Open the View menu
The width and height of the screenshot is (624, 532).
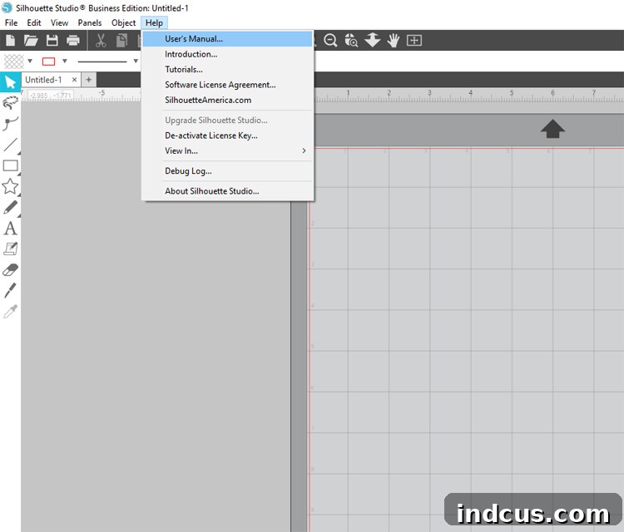59,22
